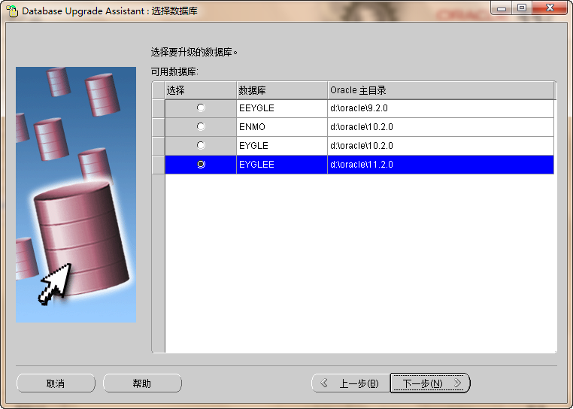Click the ENMO row's d:\oracle\10.2.0 cell
The image size is (573, 409).
pyautogui.click(x=441, y=127)
